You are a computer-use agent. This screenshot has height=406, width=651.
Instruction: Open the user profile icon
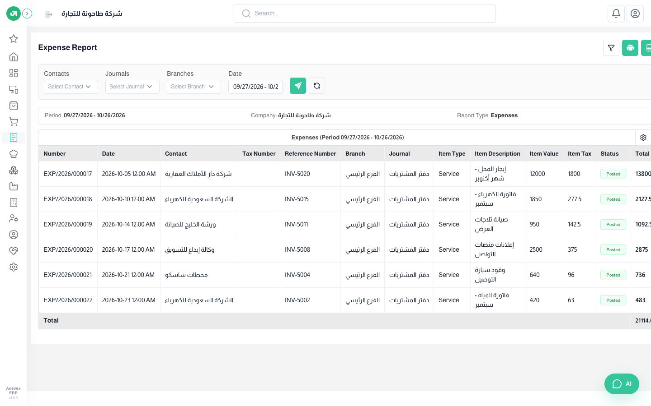[635, 14]
